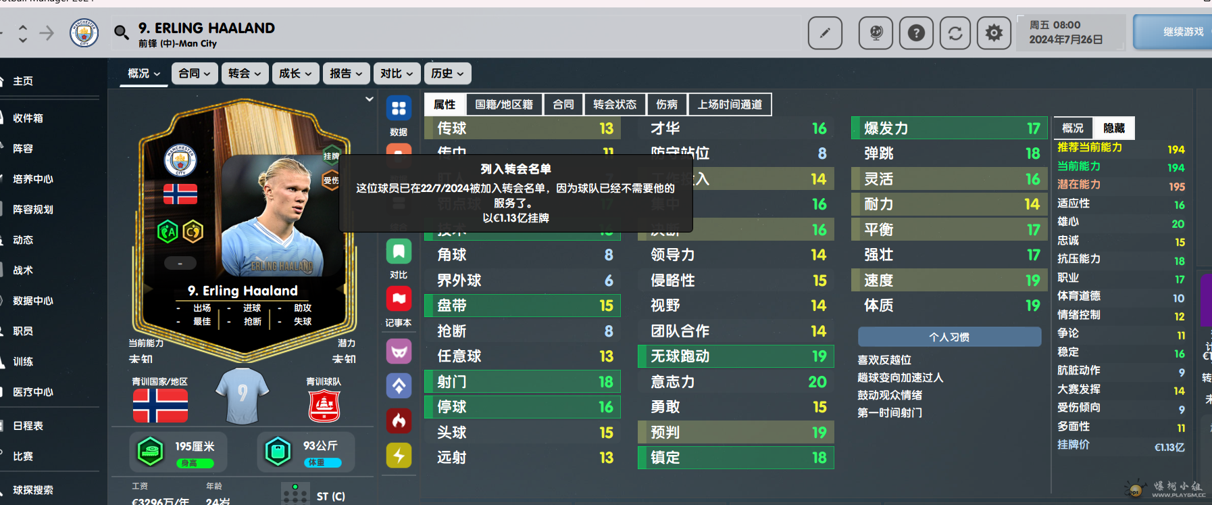This screenshot has width=1212, height=505.
Task: Click the 个人习惯 button
Action: [x=949, y=337]
